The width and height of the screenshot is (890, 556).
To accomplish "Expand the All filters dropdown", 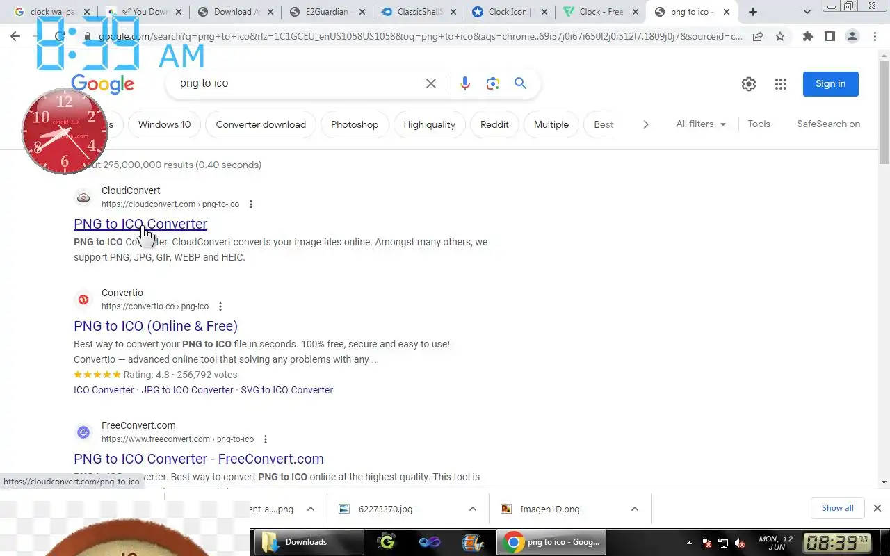I will (x=701, y=124).
